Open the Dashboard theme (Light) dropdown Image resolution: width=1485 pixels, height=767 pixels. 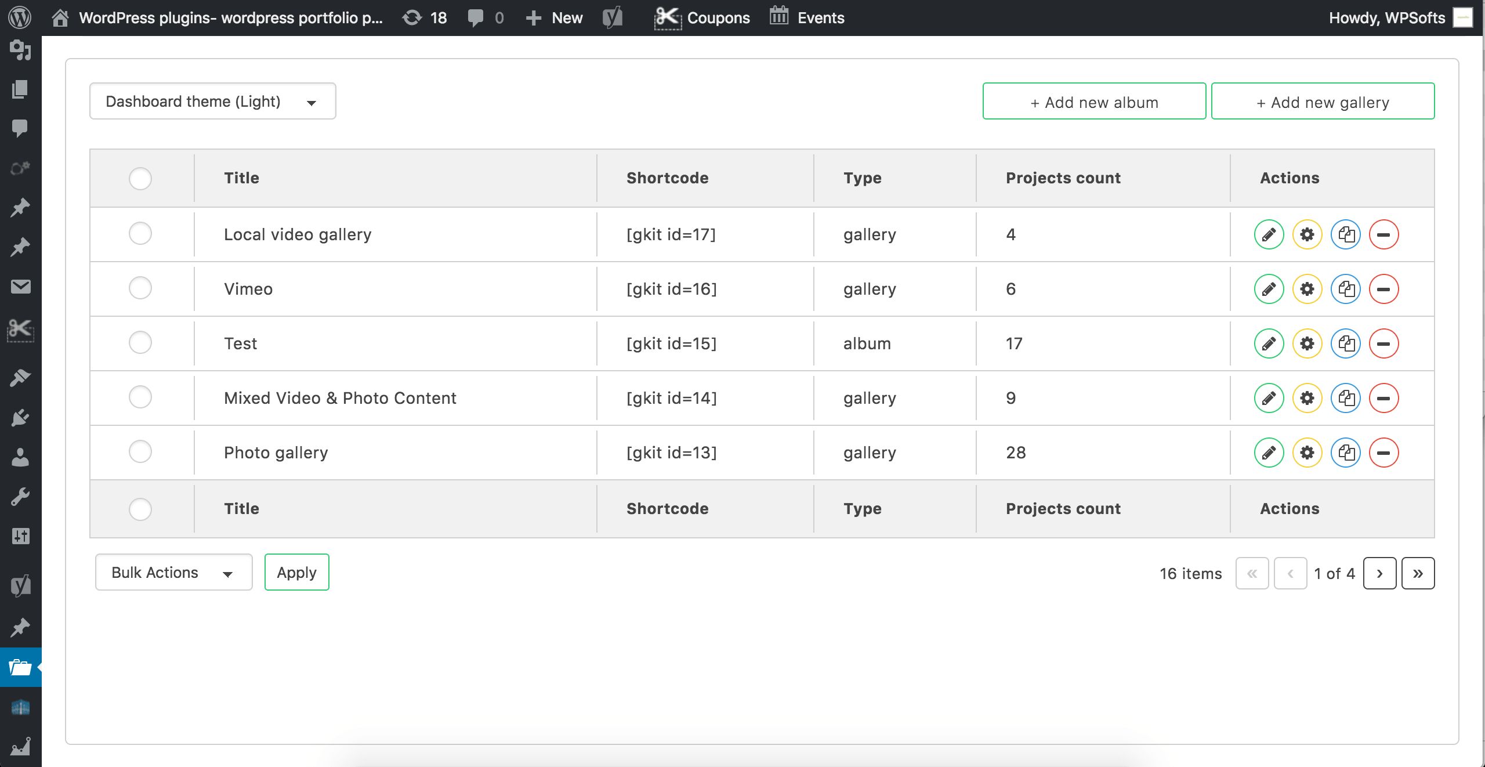pos(212,101)
